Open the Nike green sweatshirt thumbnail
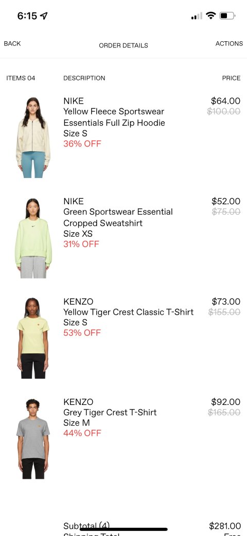The image size is (247, 536). [33, 238]
